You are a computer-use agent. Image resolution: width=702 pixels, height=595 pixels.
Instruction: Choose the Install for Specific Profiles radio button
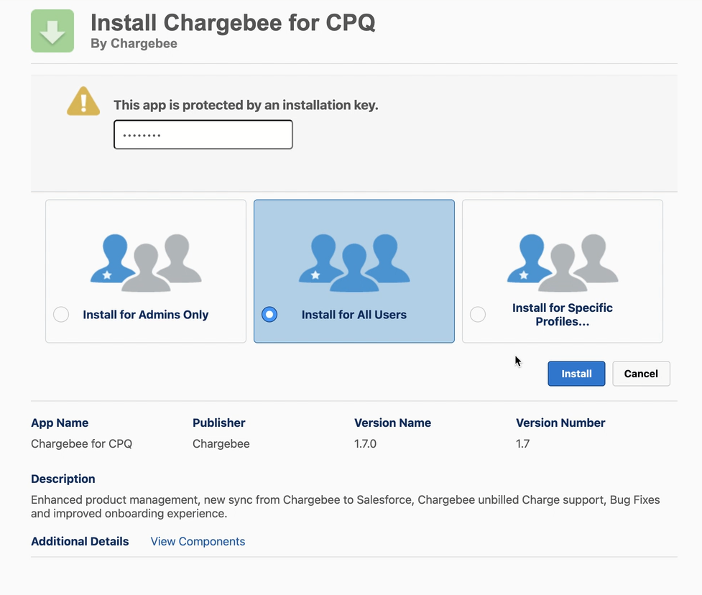478,315
